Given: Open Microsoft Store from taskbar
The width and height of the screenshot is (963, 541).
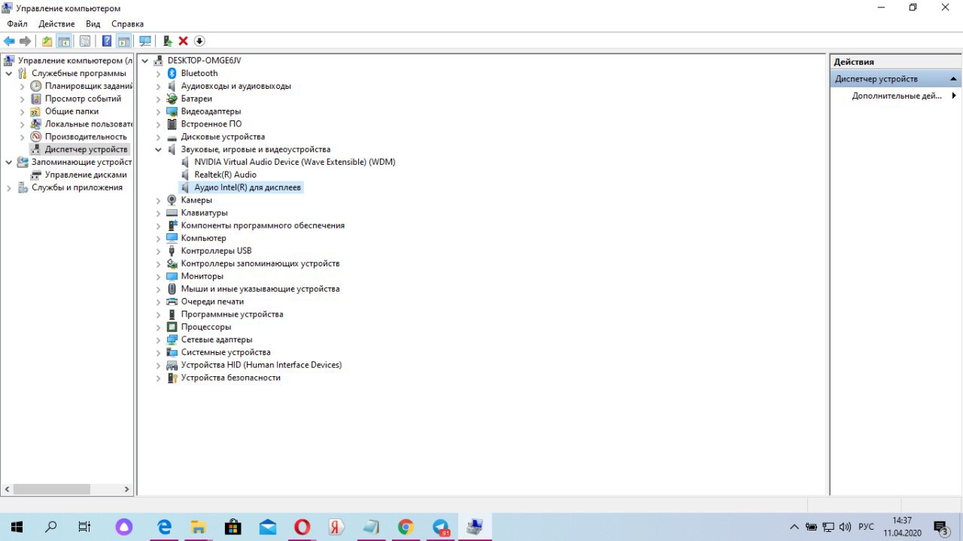Looking at the screenshot, I should pos(233,527).
